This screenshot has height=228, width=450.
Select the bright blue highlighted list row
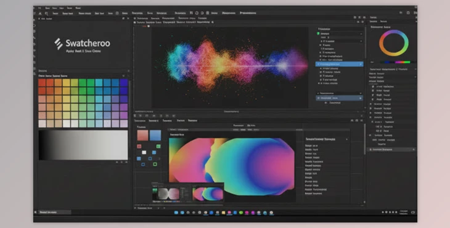pos(339,64)
